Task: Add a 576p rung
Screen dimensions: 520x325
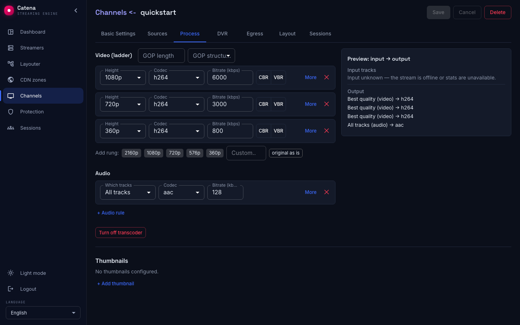Action: pos(195,153)
